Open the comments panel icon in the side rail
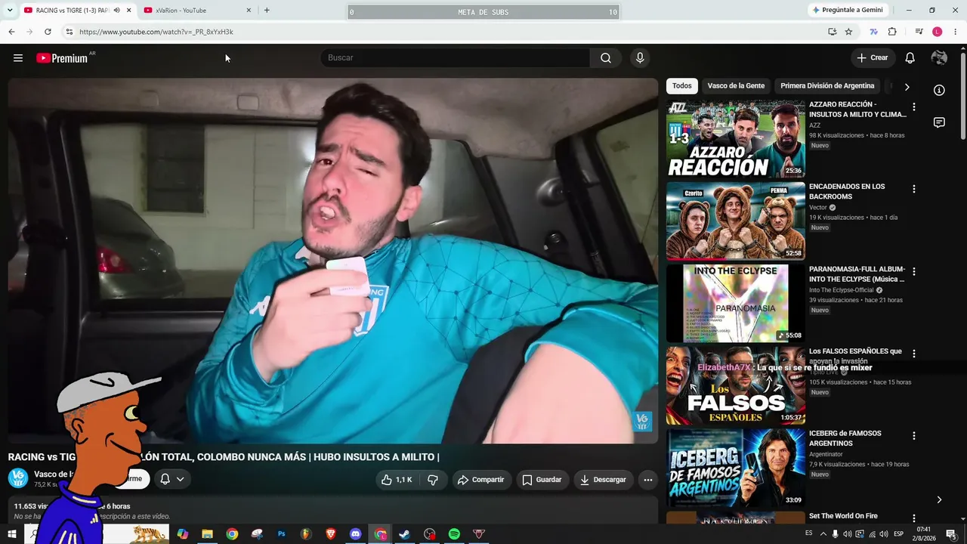This screenshot has width=967, height=544. (x=939, y=122)
